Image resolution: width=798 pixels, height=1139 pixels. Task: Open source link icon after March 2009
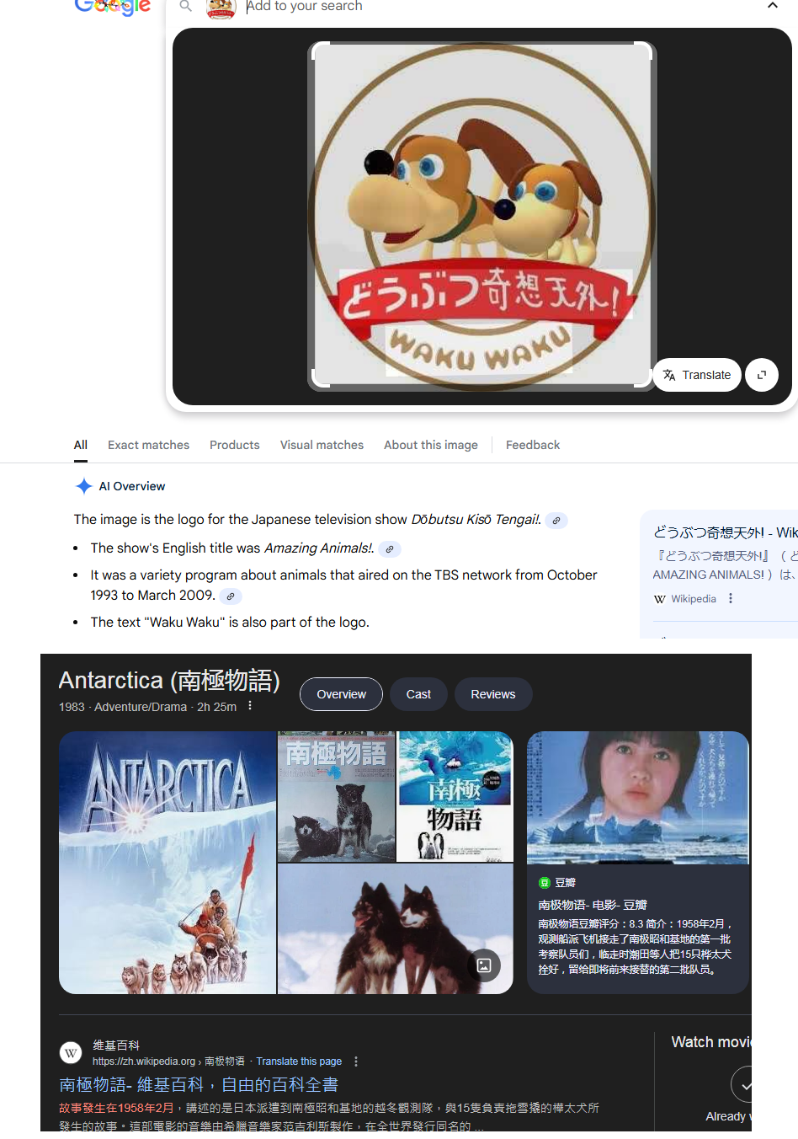tap(231, 596)
